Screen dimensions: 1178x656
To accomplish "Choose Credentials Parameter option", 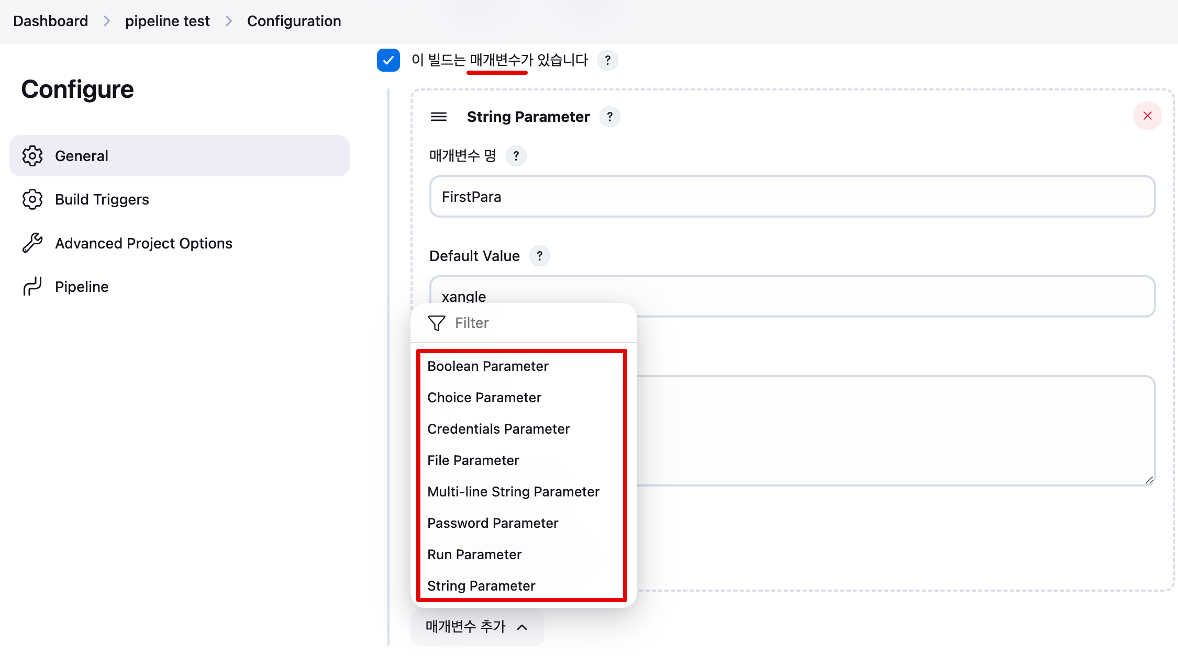I will (x=498, y=429).
